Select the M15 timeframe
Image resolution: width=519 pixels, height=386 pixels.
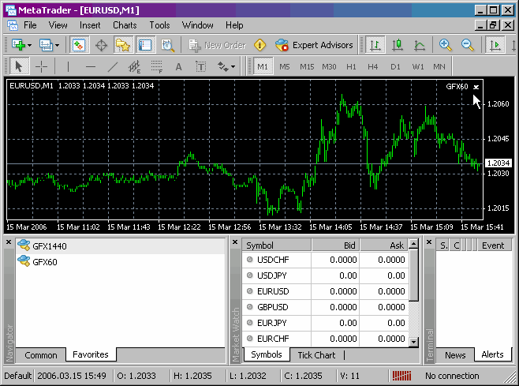point(307,66)
